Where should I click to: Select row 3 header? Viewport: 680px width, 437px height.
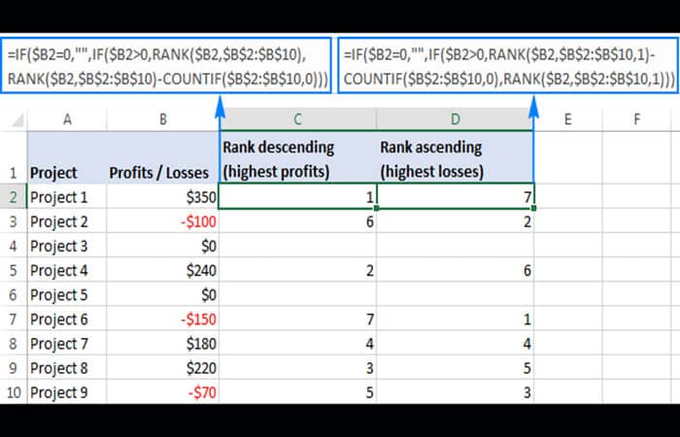(14, 221)
